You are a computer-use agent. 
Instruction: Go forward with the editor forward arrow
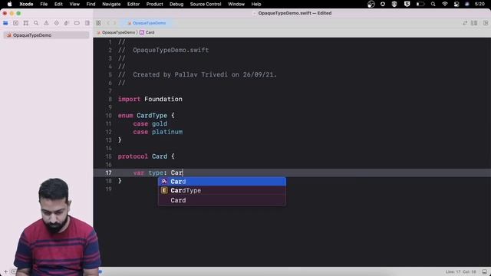[x=114, y=23]
